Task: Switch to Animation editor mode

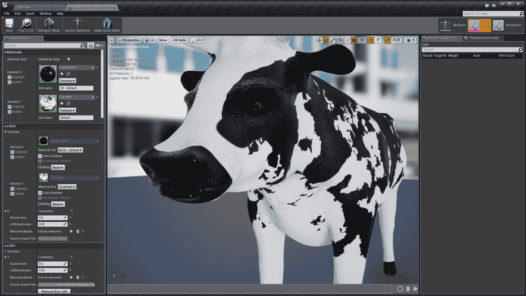Action: (507, 25)
